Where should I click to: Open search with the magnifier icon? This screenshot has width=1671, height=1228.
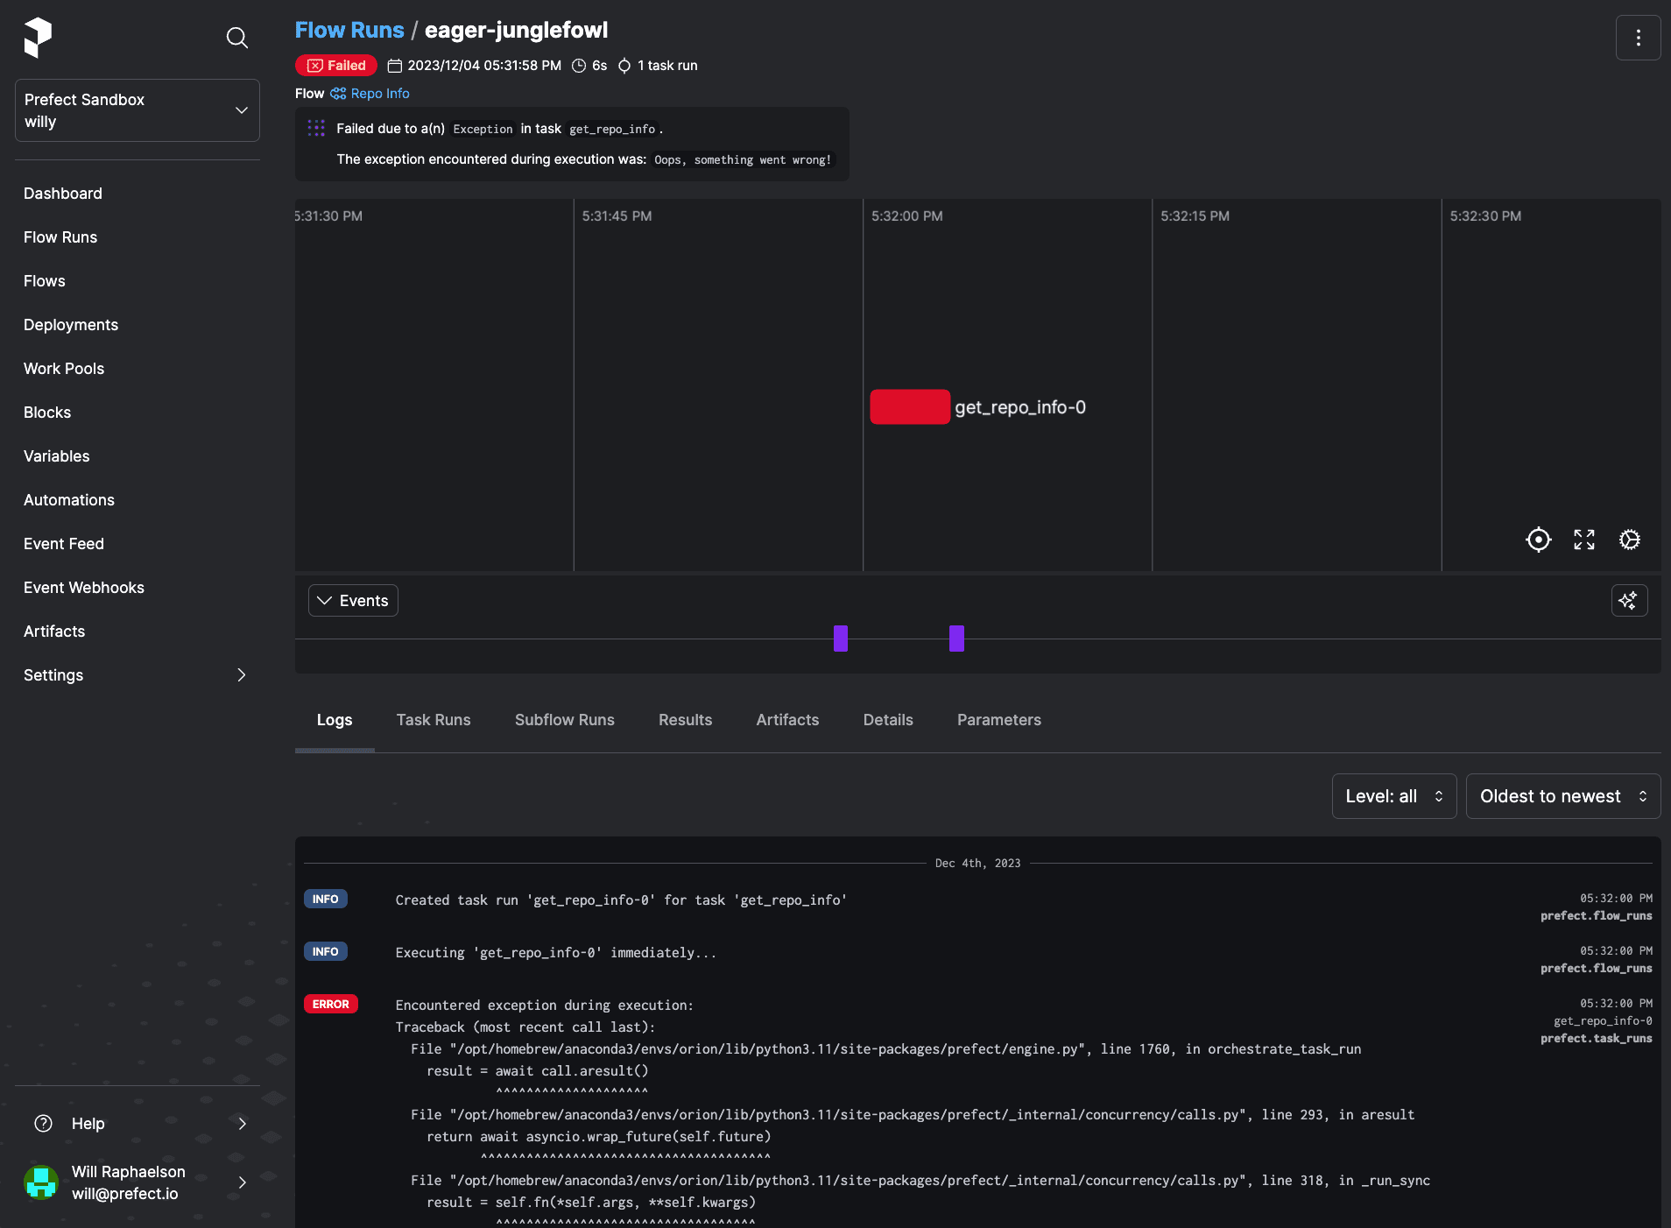tap(236, 38)
